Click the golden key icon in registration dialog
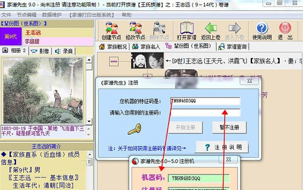This screenshot has height=190, width=303. click(135, 129)
